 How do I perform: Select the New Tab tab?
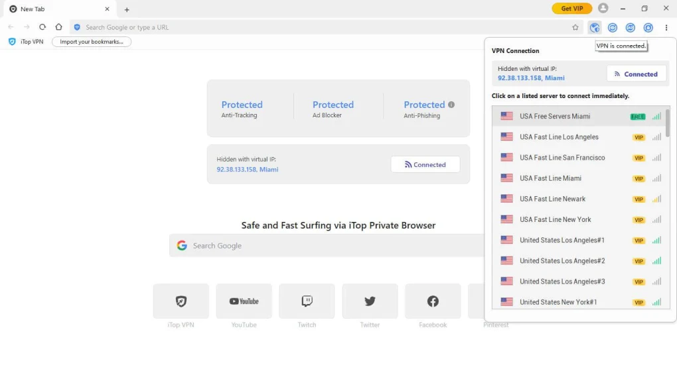click(x=56, y=9)
